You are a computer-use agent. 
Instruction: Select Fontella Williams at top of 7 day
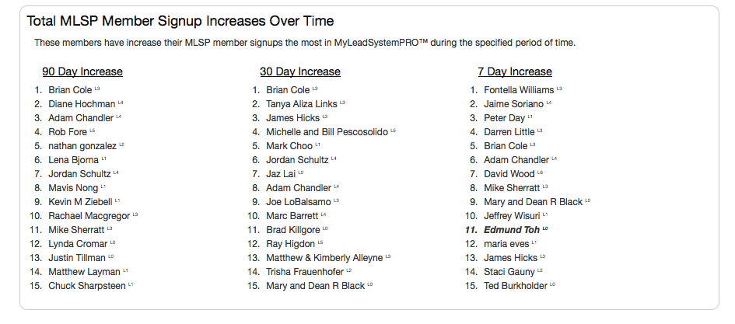pos(519,90)
